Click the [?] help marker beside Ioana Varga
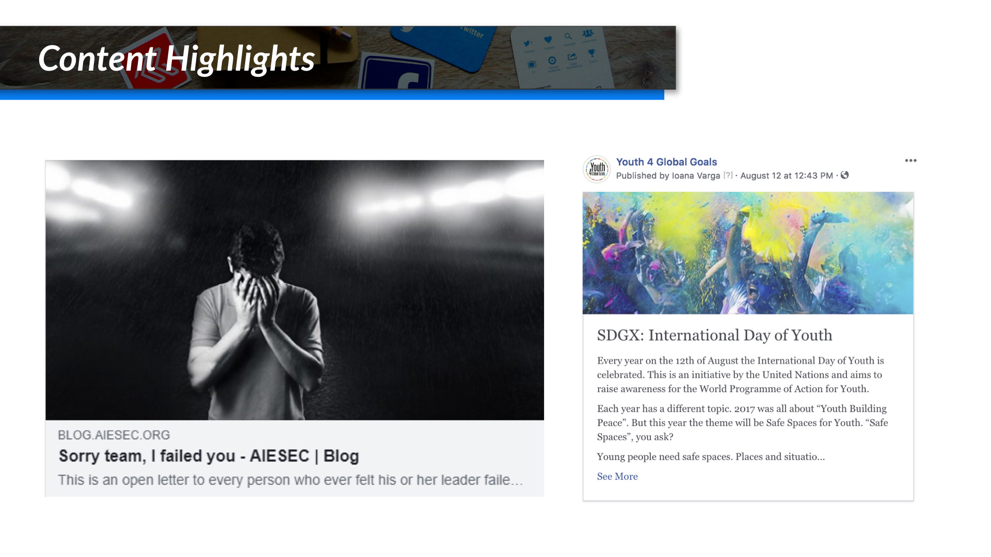 point(728,175)
